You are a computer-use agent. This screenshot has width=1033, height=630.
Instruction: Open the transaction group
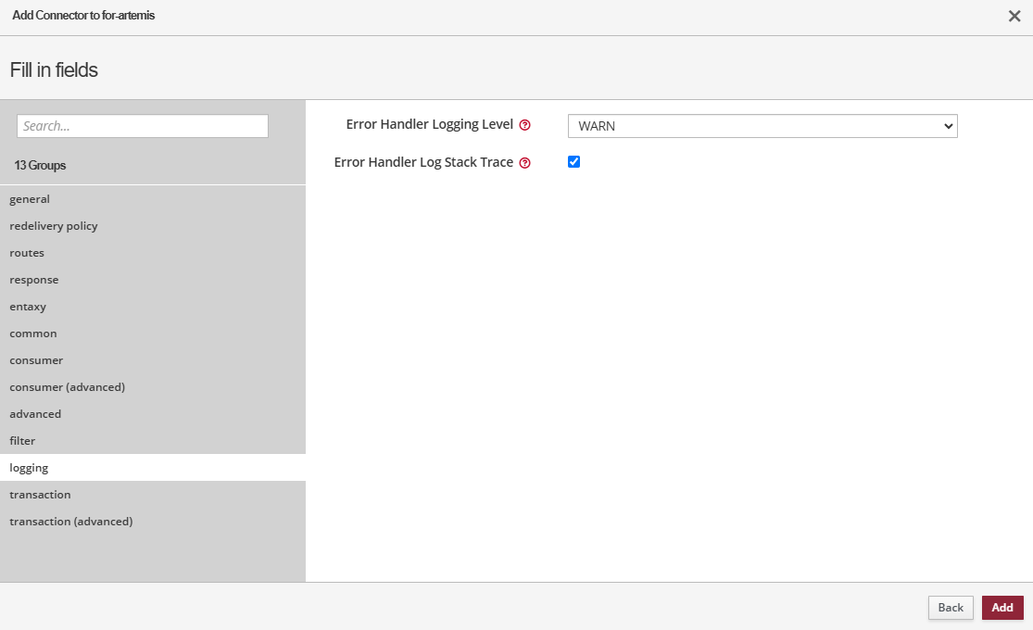tap(40, 495)
